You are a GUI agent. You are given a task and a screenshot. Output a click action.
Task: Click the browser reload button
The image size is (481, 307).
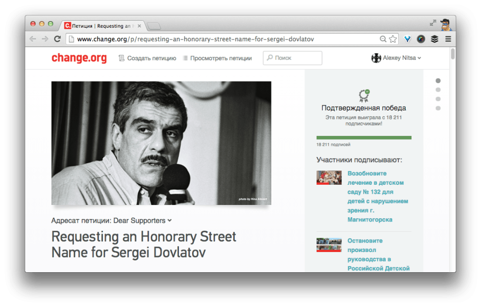point(57,39)
